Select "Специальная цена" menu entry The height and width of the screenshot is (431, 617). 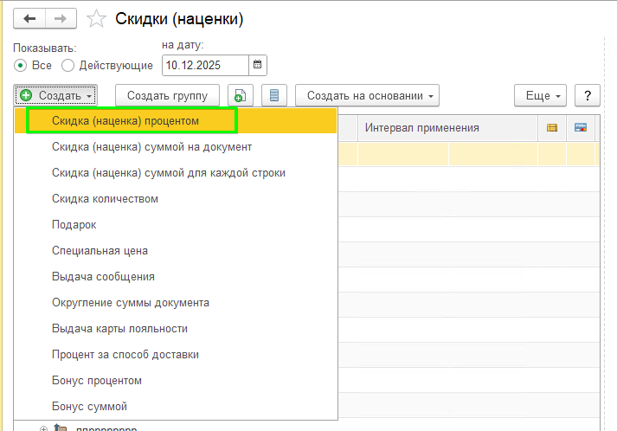coord(176,251)
